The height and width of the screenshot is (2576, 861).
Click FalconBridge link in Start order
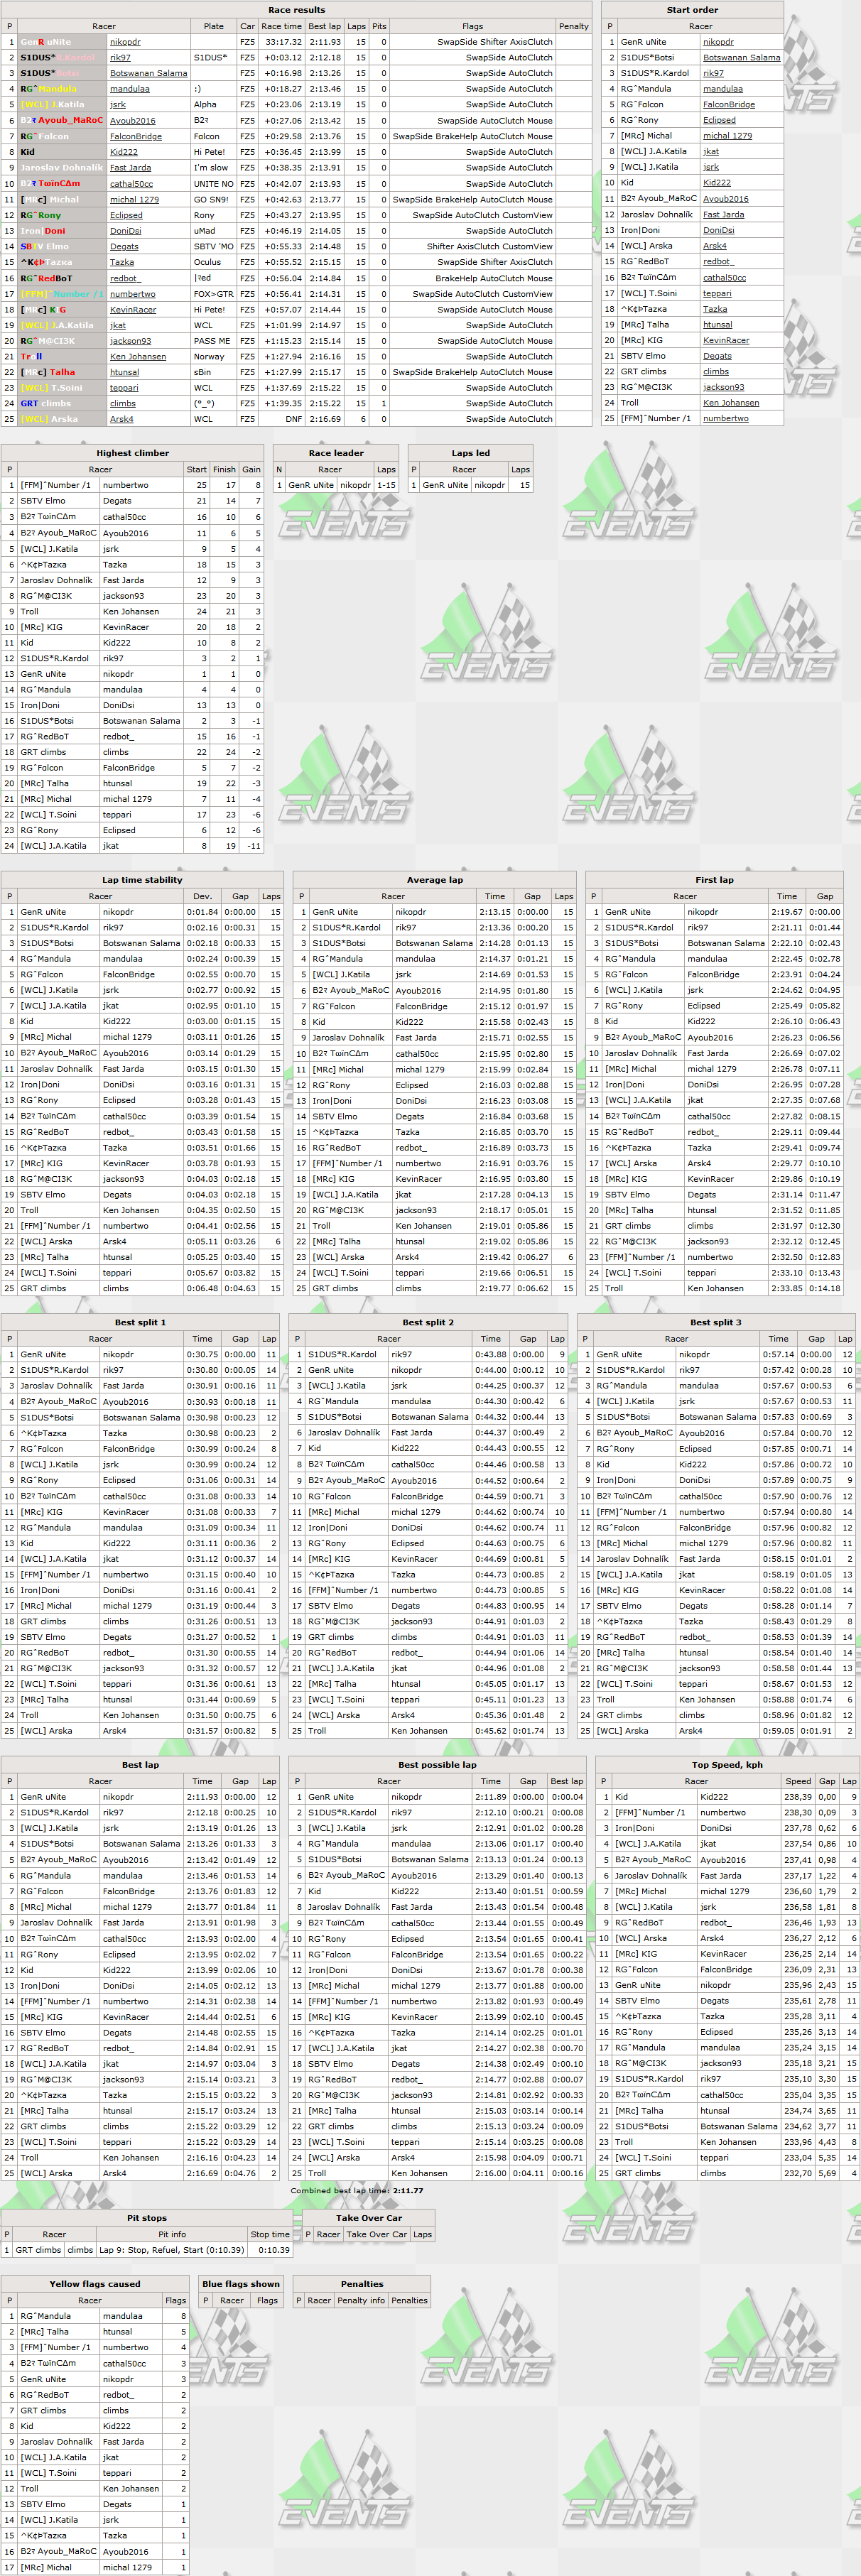click(x=729, y=105)
